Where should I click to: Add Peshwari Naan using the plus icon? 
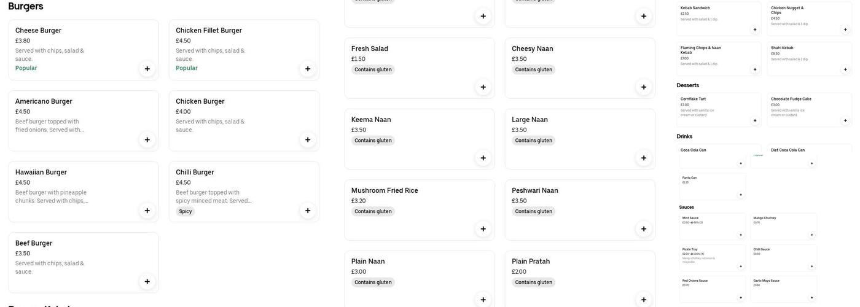(644, 229)
